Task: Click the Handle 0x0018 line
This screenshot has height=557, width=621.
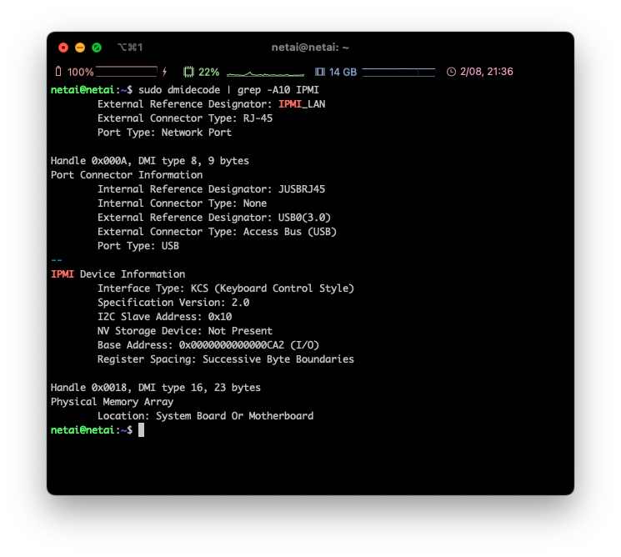Action: pyautogui.click(x=156, y=388)
